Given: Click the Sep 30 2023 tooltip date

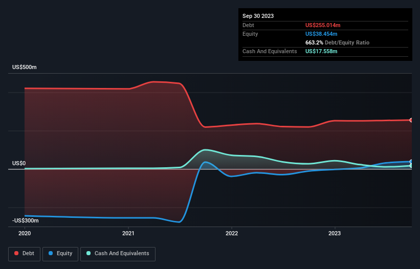Looking at the screenshot, I should tap(258, 16).
